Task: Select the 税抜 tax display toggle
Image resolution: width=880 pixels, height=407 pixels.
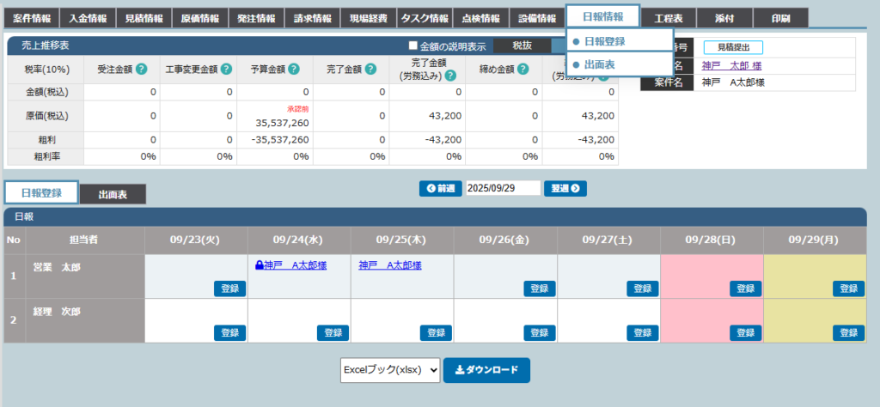Action: [522, 46]
